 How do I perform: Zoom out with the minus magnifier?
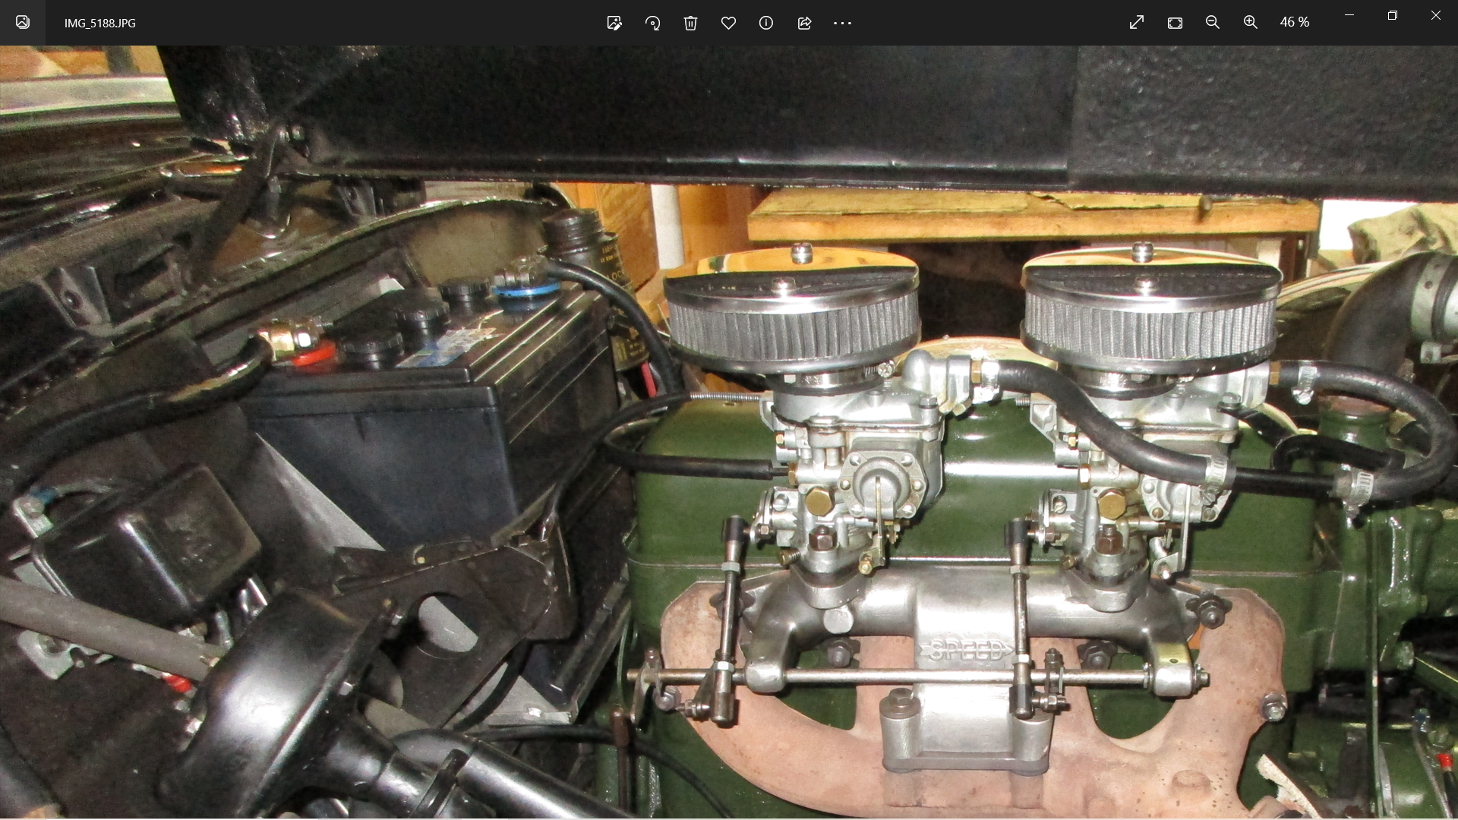click(x=1213, y=23)
